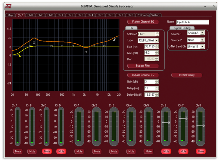Image resolution: width=221 pixels, height=160 pixels.
Task: Click the Name field reading Input Ch. A
Action: [192, 22]
